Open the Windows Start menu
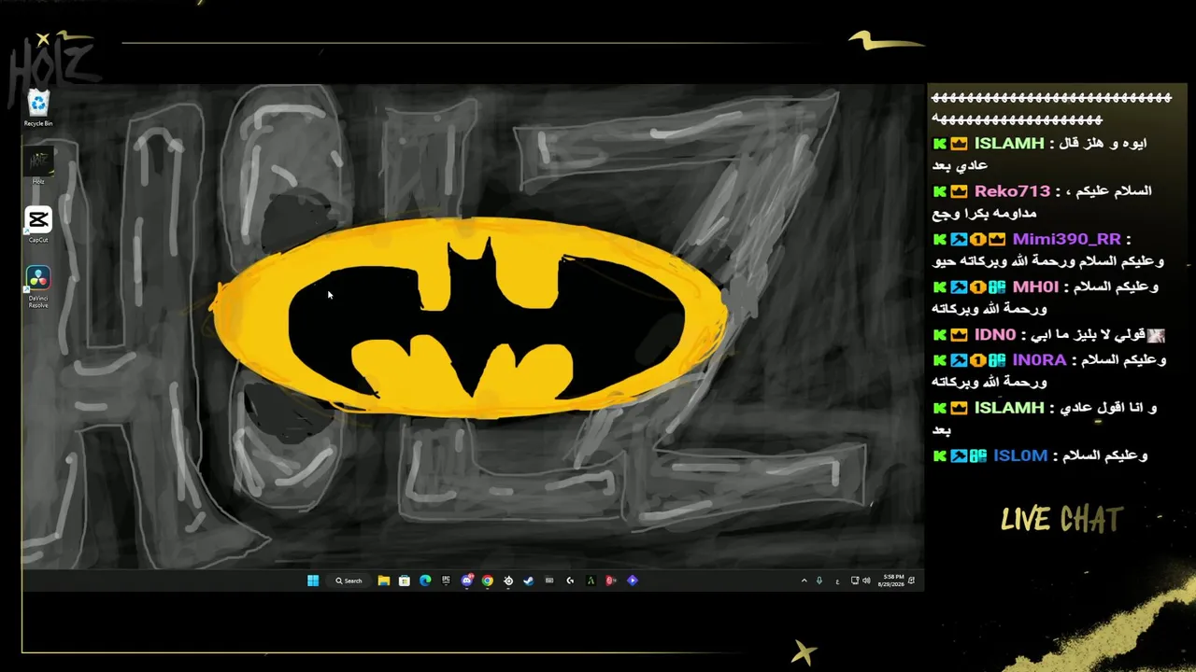1196x672 pixels. tap(313, 581)
